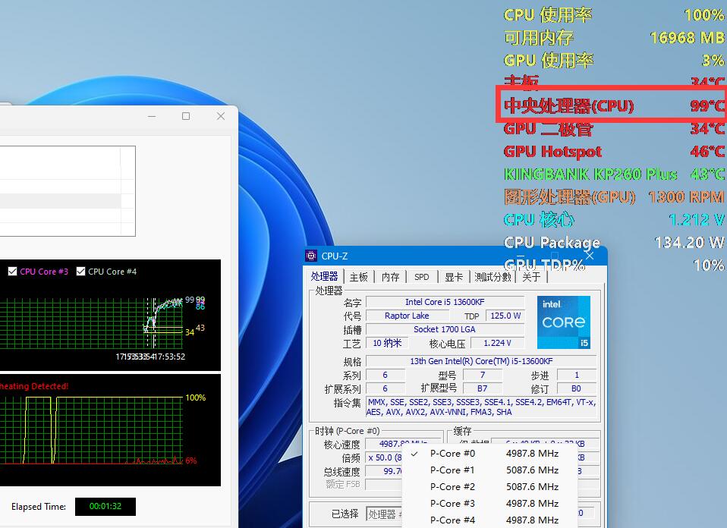Click the CPU 核心 1.212 V overlay line
The height and width of the screenshot is (528, 727).
pos(614,219)
